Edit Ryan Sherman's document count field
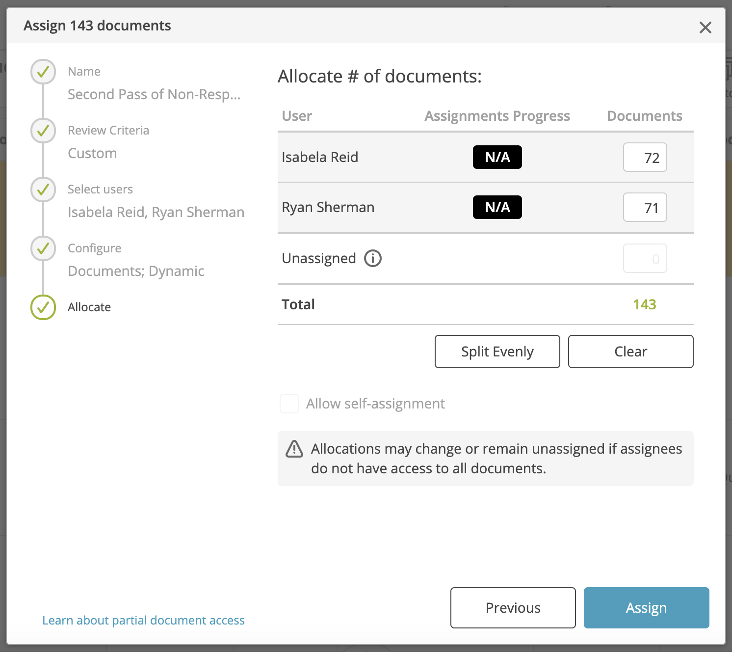This screenshot has width=732, height=652. (645, 207)
